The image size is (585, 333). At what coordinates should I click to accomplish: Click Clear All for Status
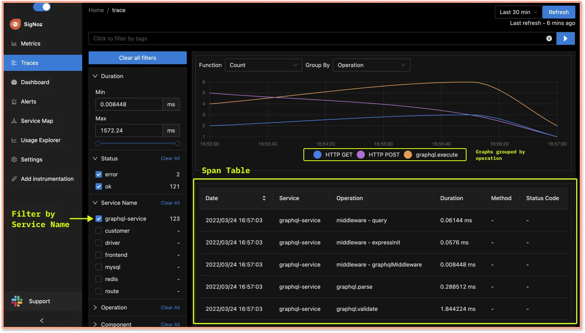(x=170, y=158)
